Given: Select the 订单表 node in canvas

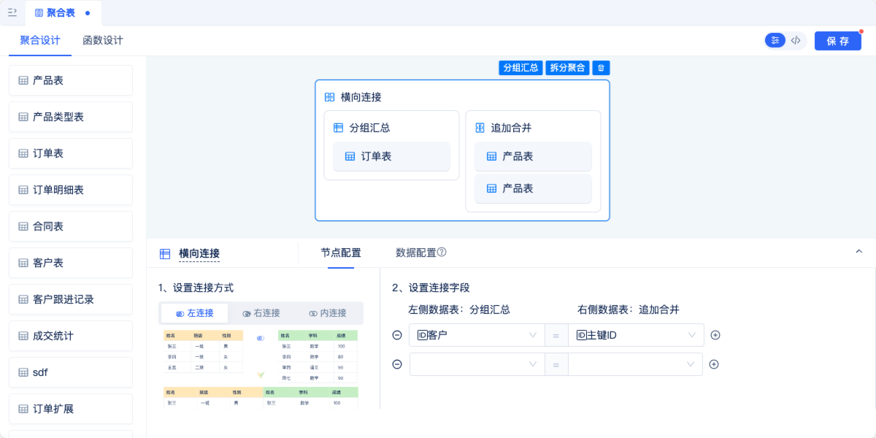Looking at the screenshot, I should pos(392,156).
